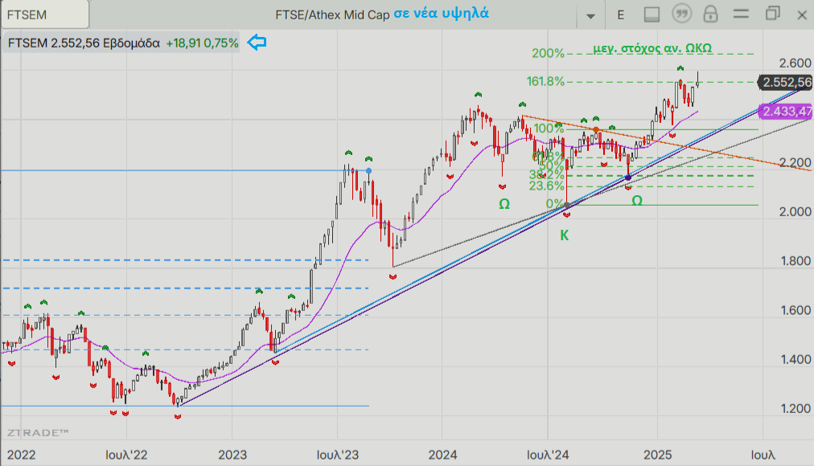The width and height of the screenshot is (814, 466).
Task: Select the 'σε νέα υψηλά' annotation text
Action: [x=441, y=13]
